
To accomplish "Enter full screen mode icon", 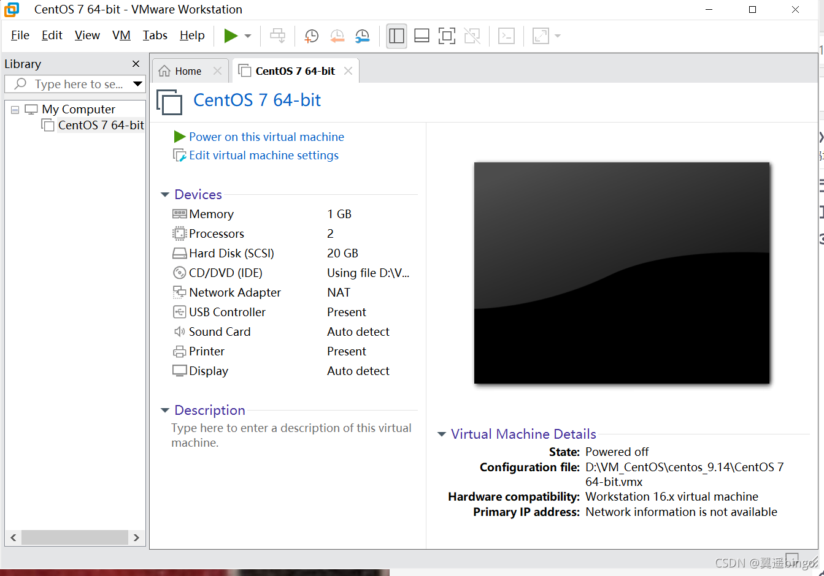I will (447, 36).
